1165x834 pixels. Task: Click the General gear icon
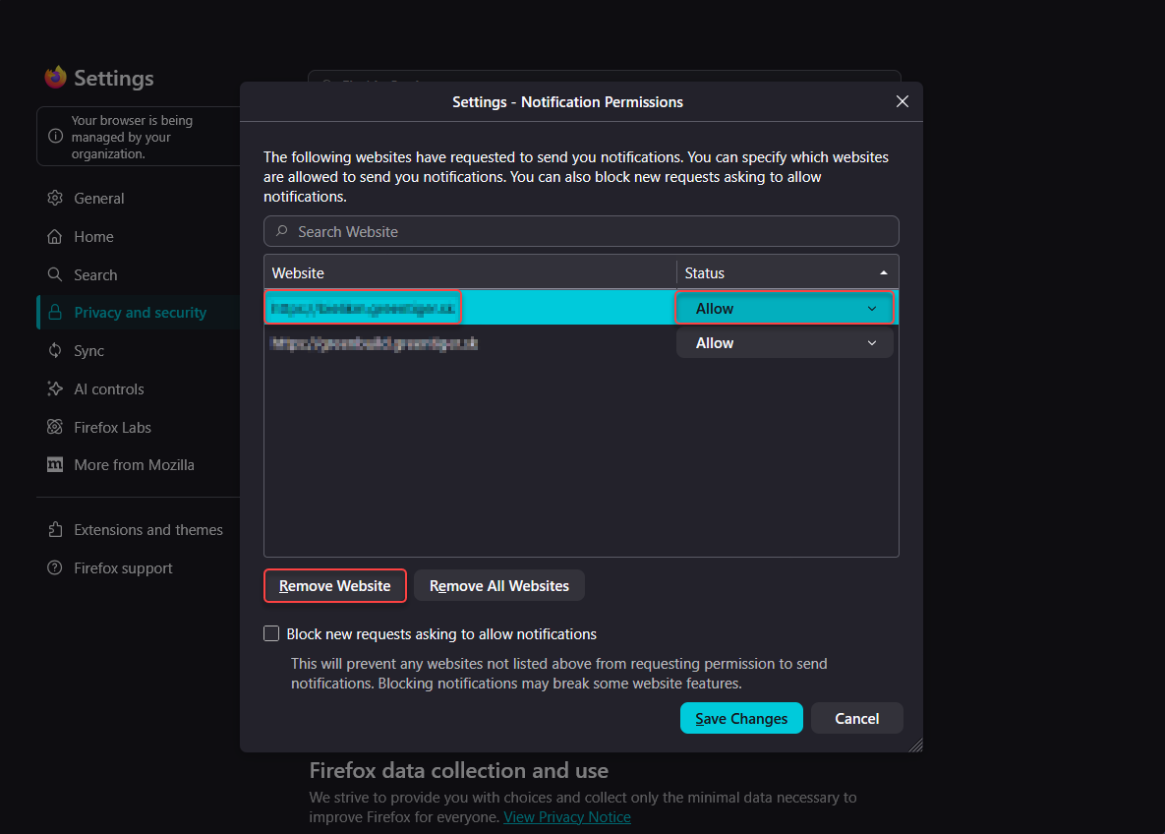(x=55, y=198)
